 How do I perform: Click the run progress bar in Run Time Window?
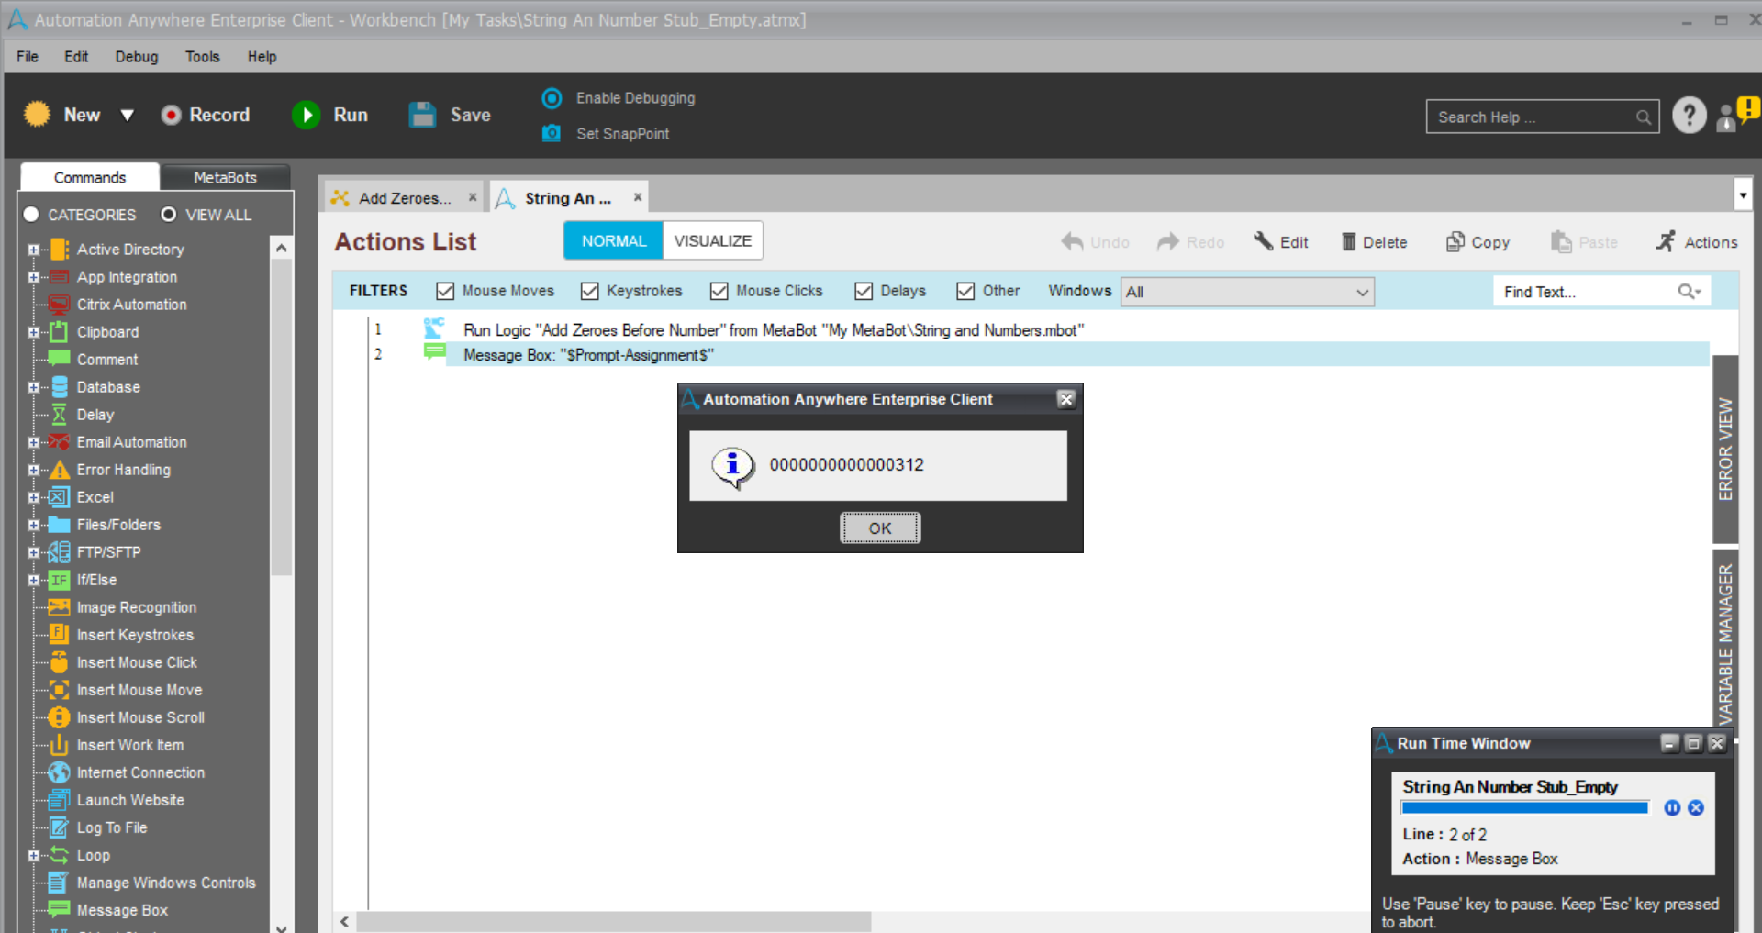tap(1524, 808)
